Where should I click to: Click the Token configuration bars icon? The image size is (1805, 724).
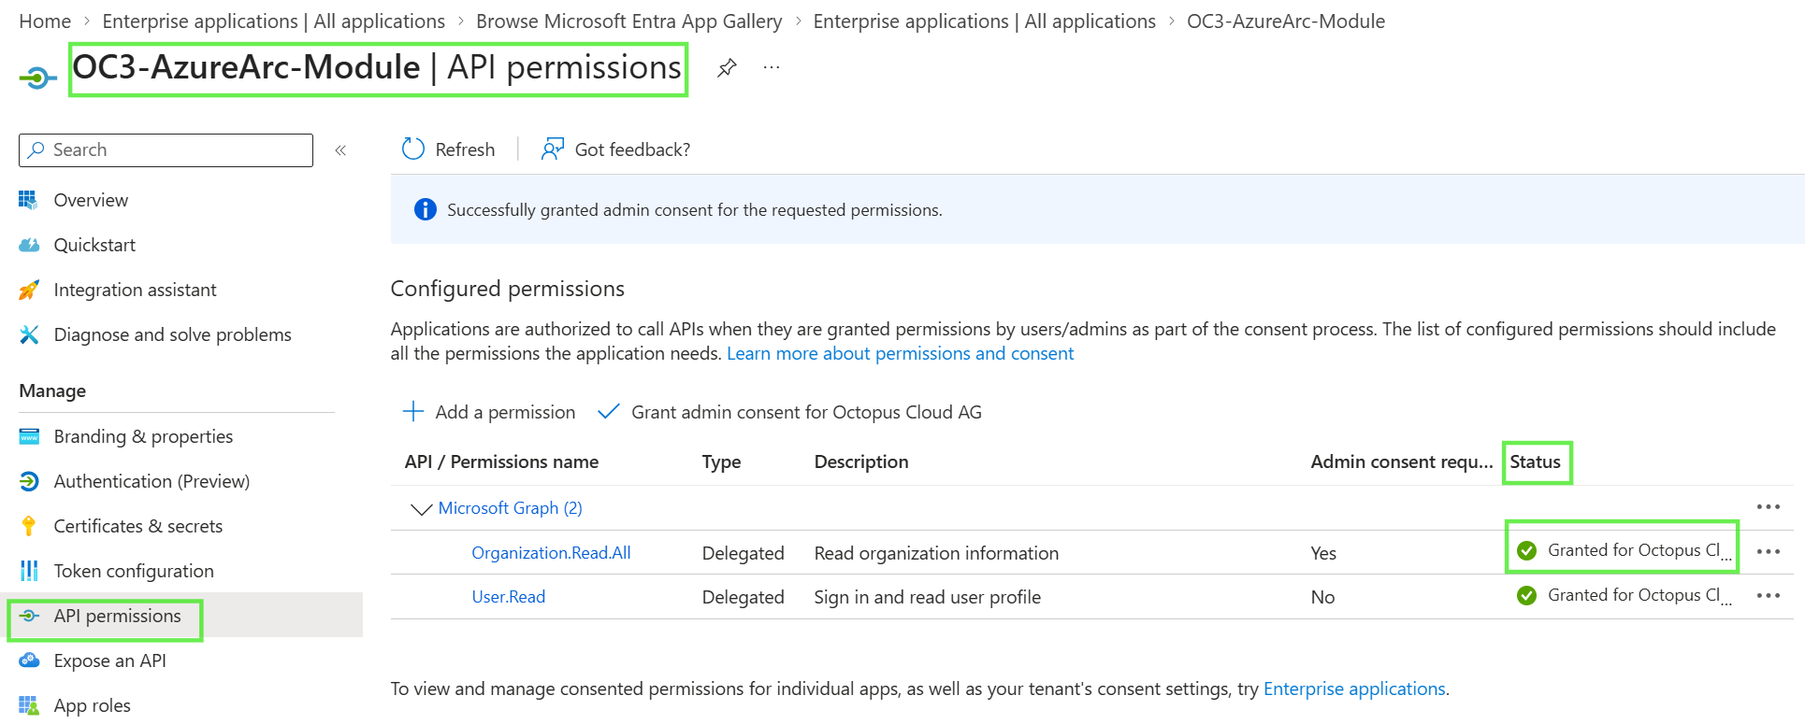click(29, 571)
